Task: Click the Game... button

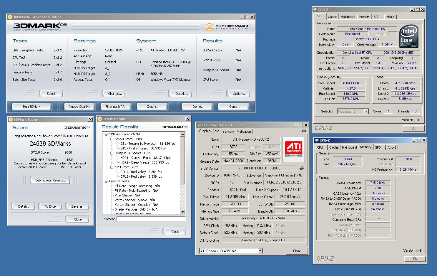Action: 234,107
